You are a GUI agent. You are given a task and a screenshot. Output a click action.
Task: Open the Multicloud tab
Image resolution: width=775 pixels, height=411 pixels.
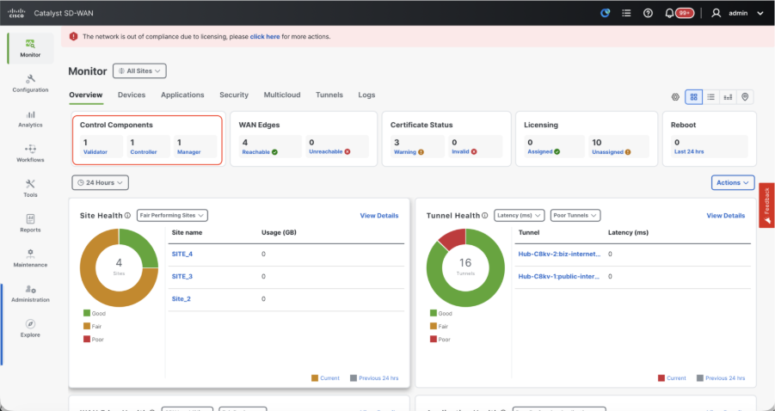coord(282,95)
